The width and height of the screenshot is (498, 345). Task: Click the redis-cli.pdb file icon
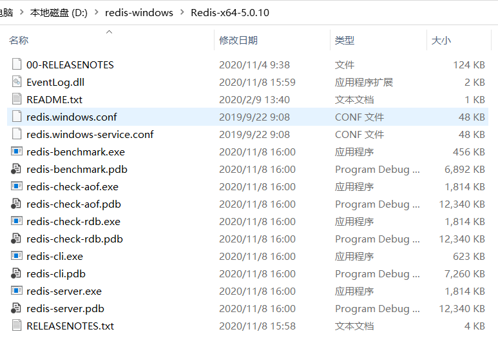point(16,273)
